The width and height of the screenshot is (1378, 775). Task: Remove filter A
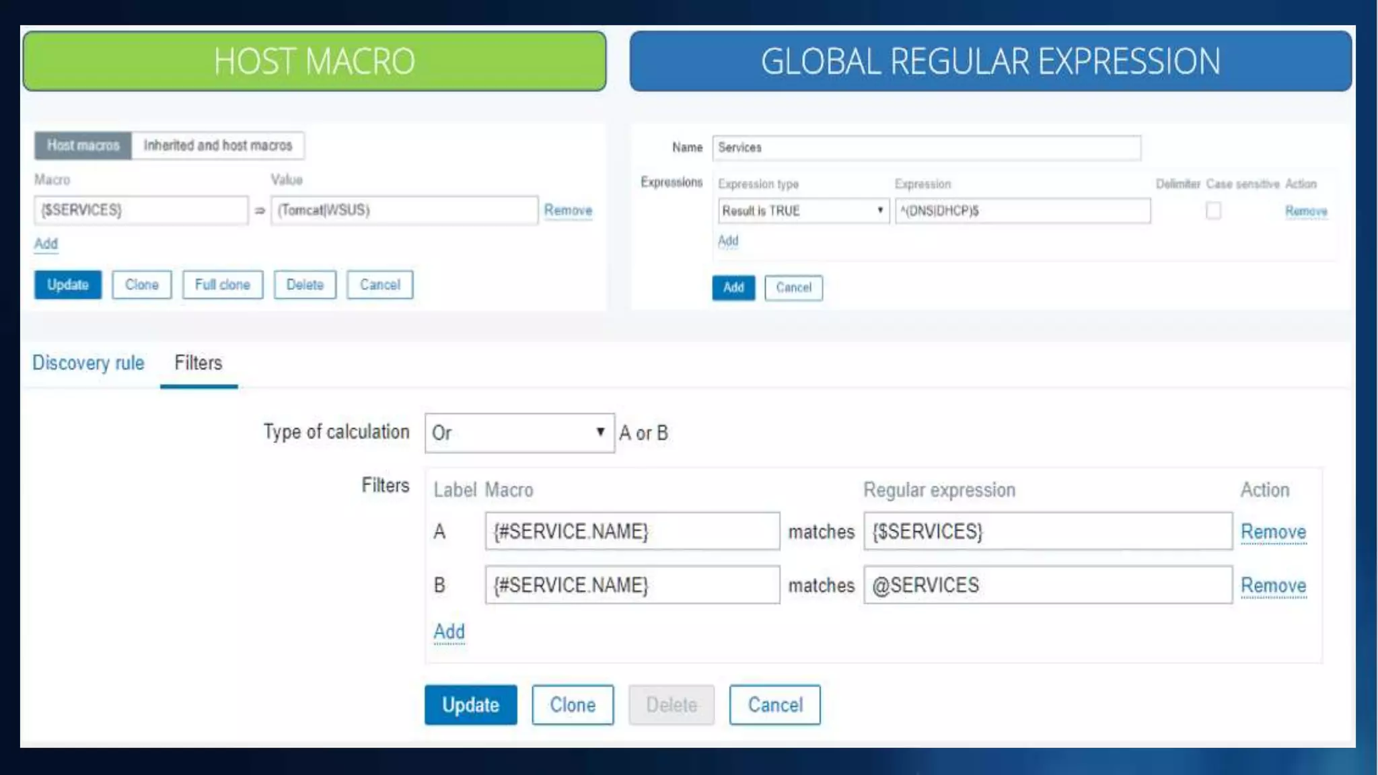1274,532
